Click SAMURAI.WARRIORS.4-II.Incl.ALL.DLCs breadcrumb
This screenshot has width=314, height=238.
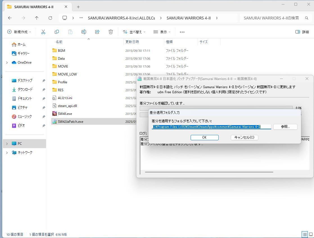coord(121,18)
